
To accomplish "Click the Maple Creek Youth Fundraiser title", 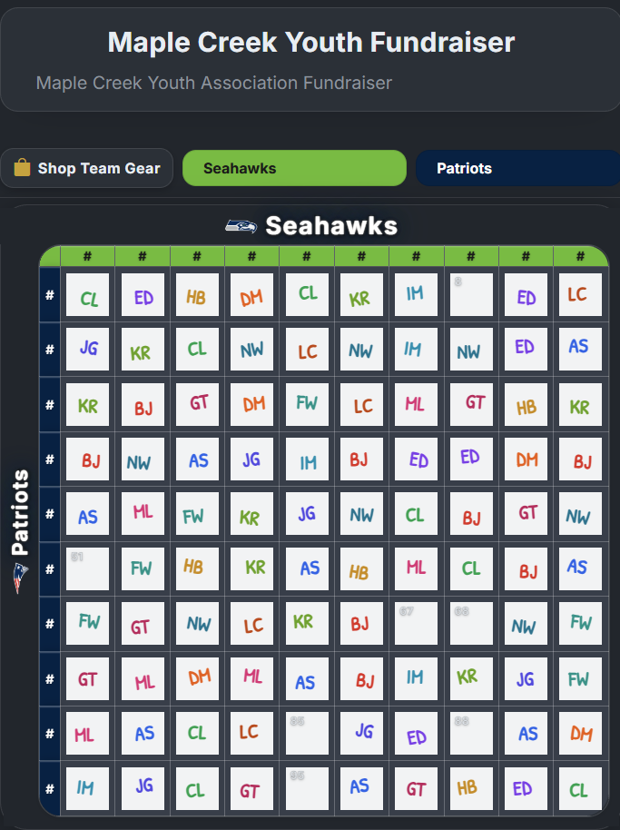I will tap(310, 42).
